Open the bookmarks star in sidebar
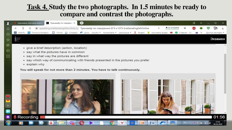This screenshot has width=232, height=130. 8,40
